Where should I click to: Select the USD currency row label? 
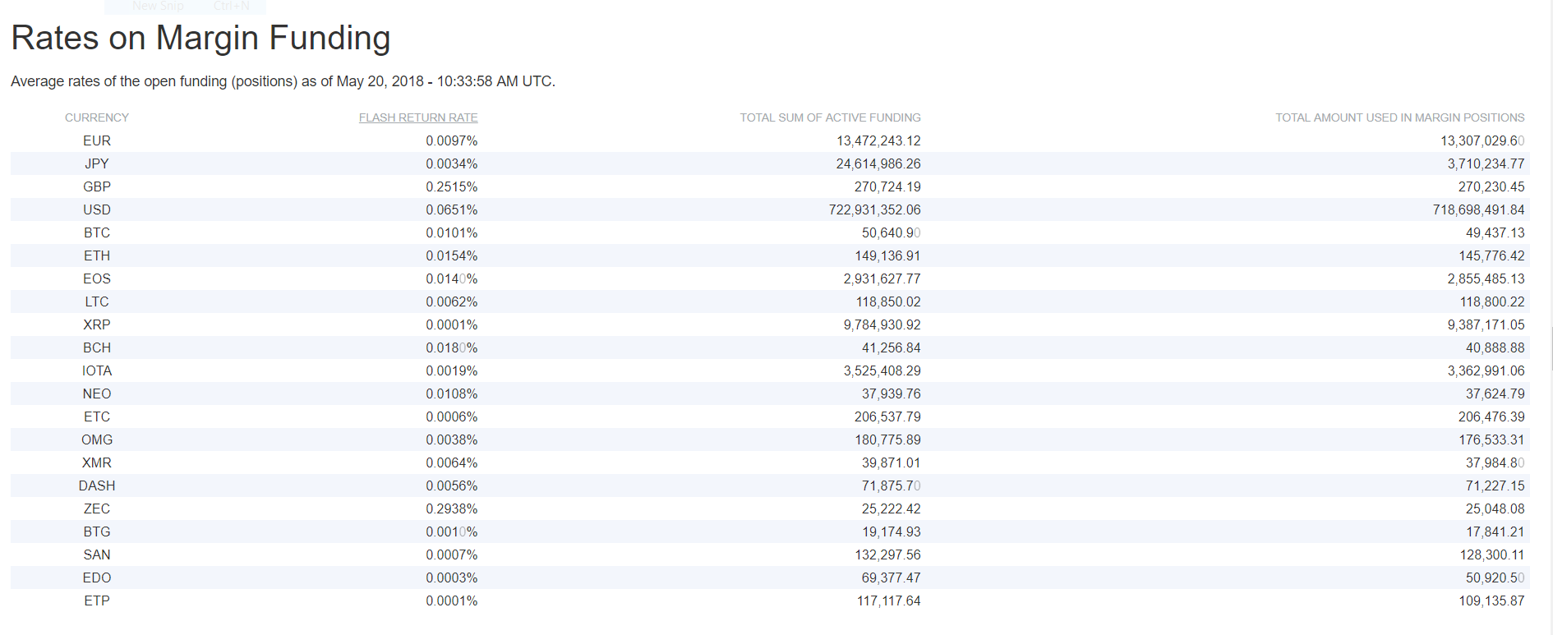(x=97, y=209)
